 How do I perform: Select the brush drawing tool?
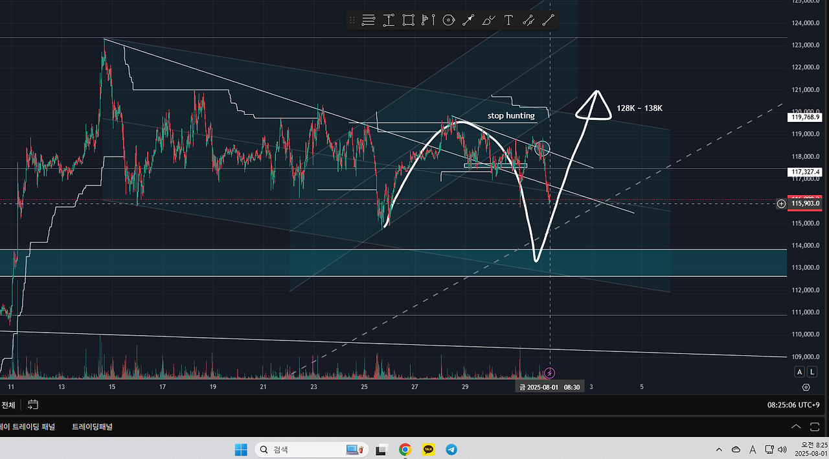pos(489,20)
